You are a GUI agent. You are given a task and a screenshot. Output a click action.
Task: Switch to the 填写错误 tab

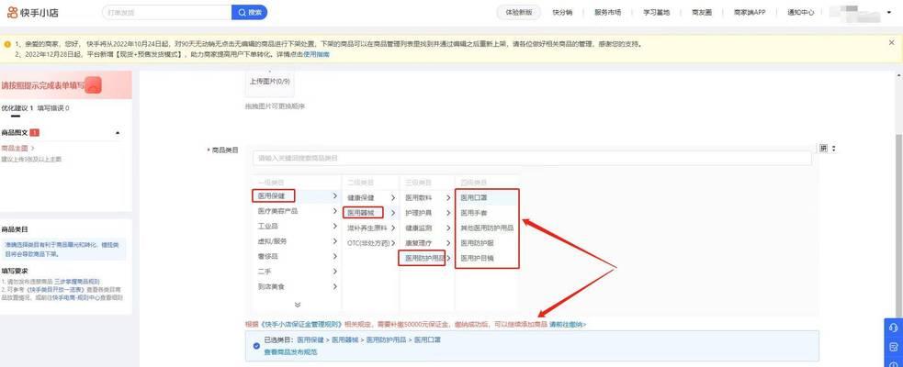pyautogui.click(x=53, y=108)
